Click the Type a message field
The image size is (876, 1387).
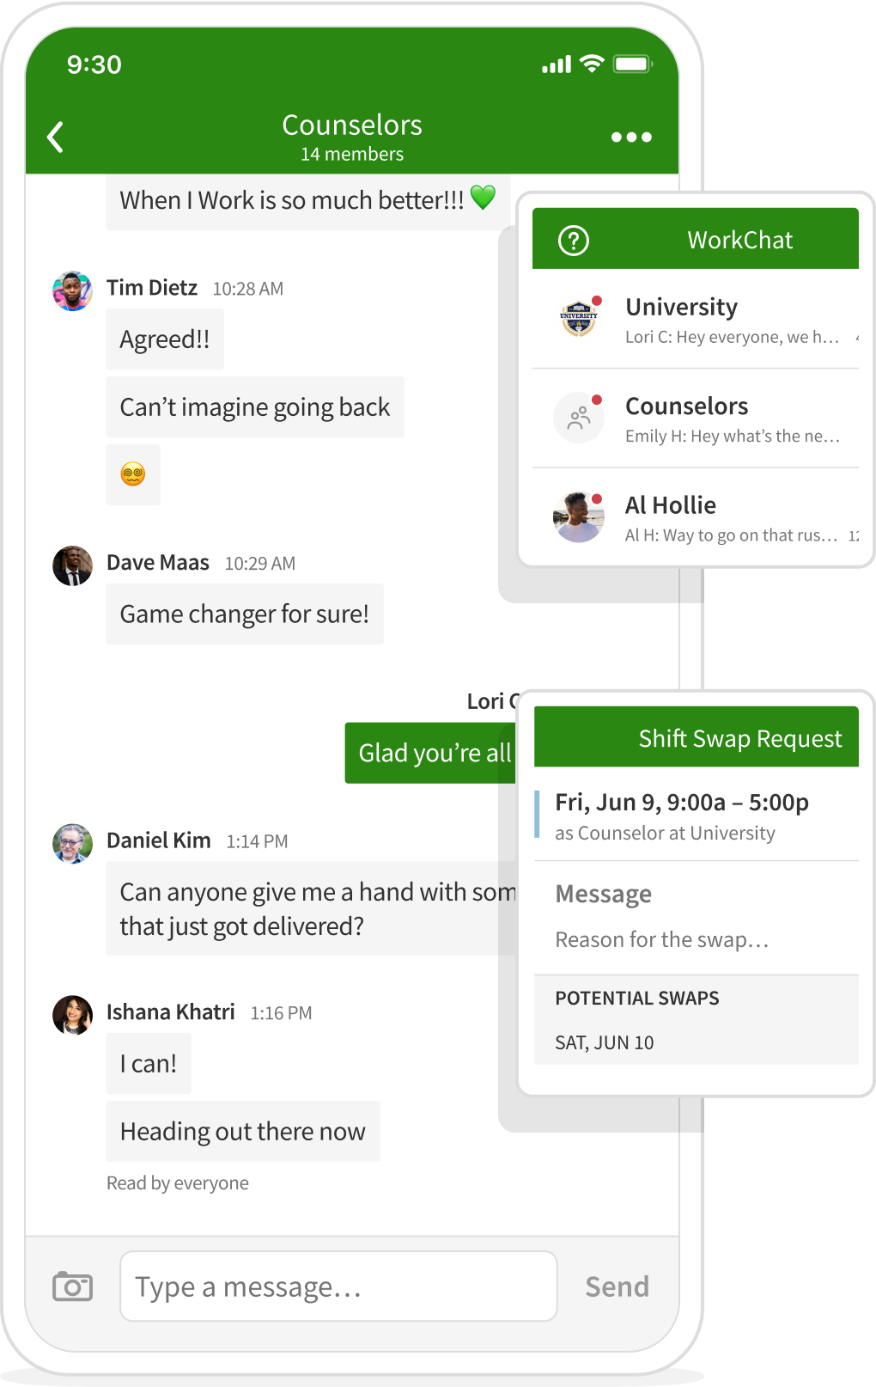coord(338,1286)
